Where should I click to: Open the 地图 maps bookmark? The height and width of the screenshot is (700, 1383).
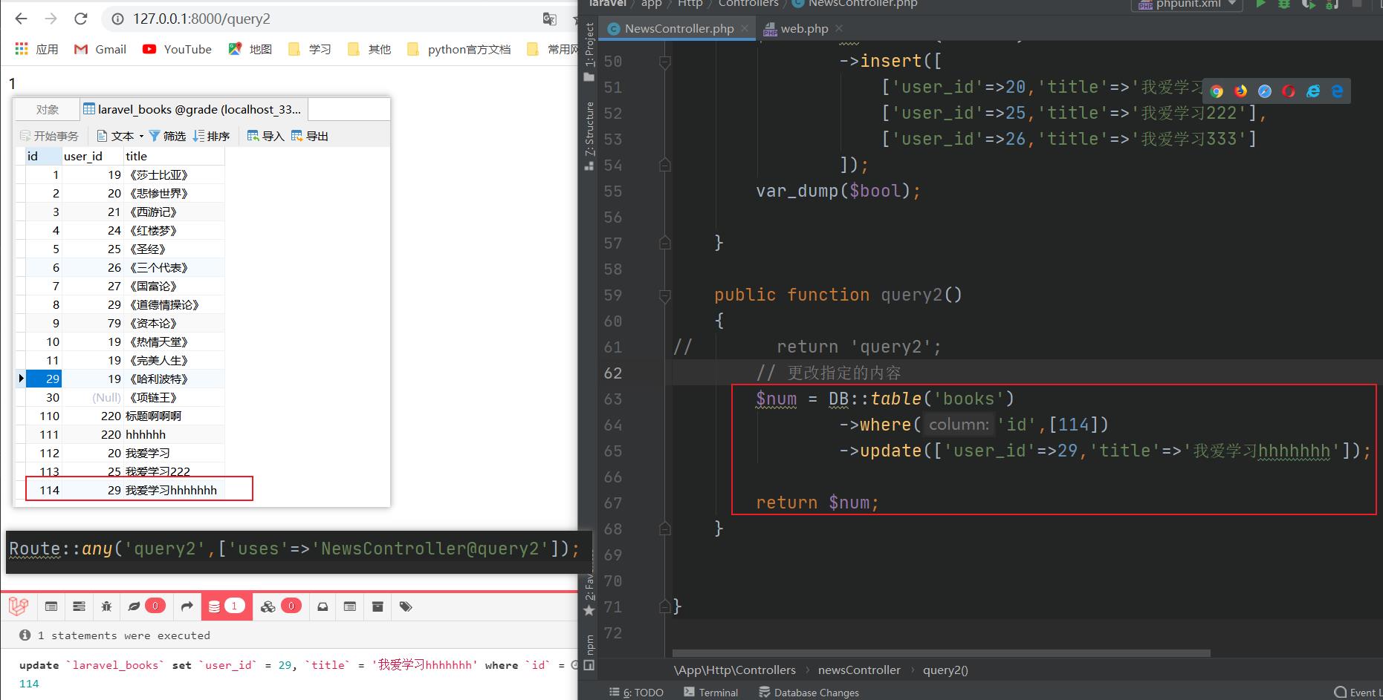pos(250,49)
